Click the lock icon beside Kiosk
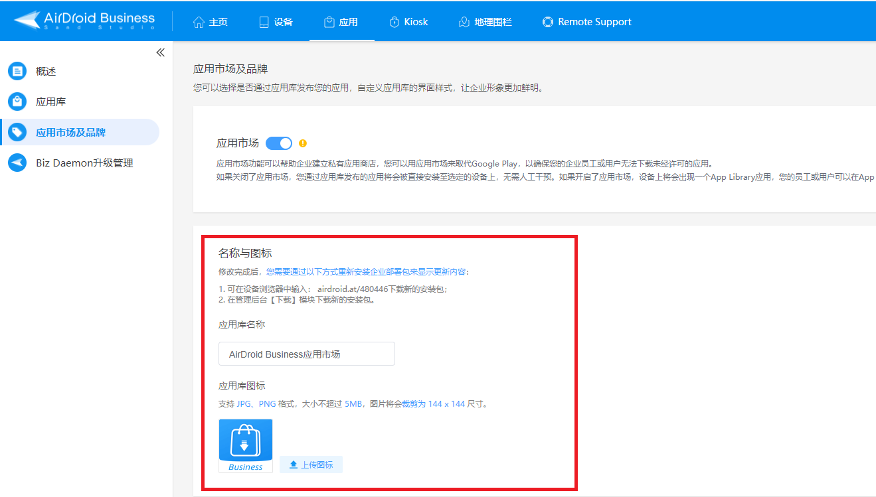The height and width of the screenshot is (497, 876). pos(394,22)
